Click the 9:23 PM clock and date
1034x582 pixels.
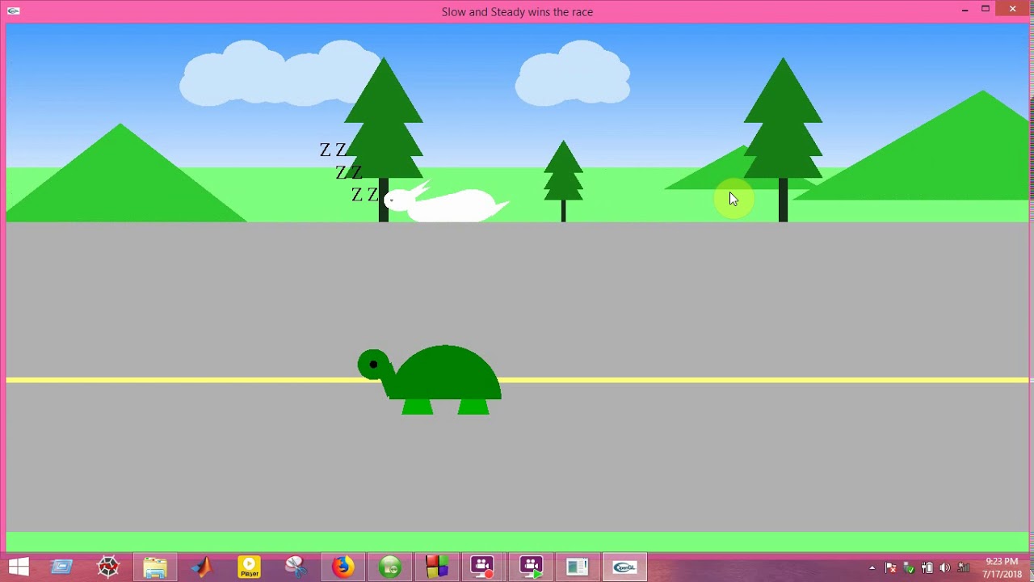tap(1002, 567)
